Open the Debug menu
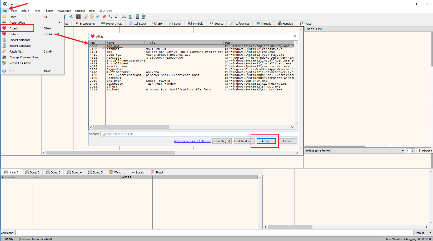This screenshot has width=433, height=241. coord(25,11)
